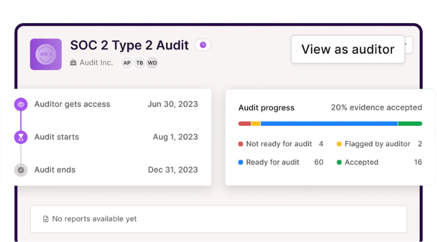Click the blue segment of progress bar
The width and height of the screenshot is (437, 242).
click(x=328, y=123)
